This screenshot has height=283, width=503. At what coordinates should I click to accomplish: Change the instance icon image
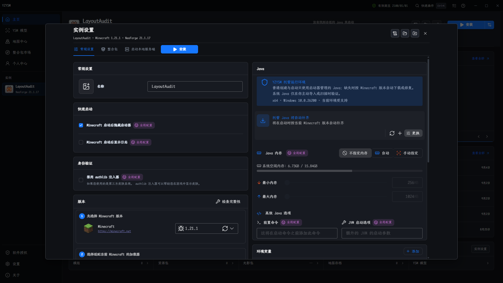[x=86, y=86]
